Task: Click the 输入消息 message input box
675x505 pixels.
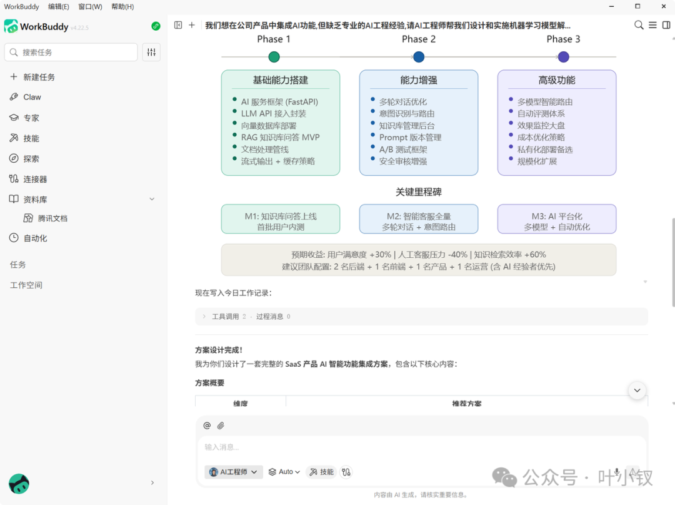Action: click(422, 447)
